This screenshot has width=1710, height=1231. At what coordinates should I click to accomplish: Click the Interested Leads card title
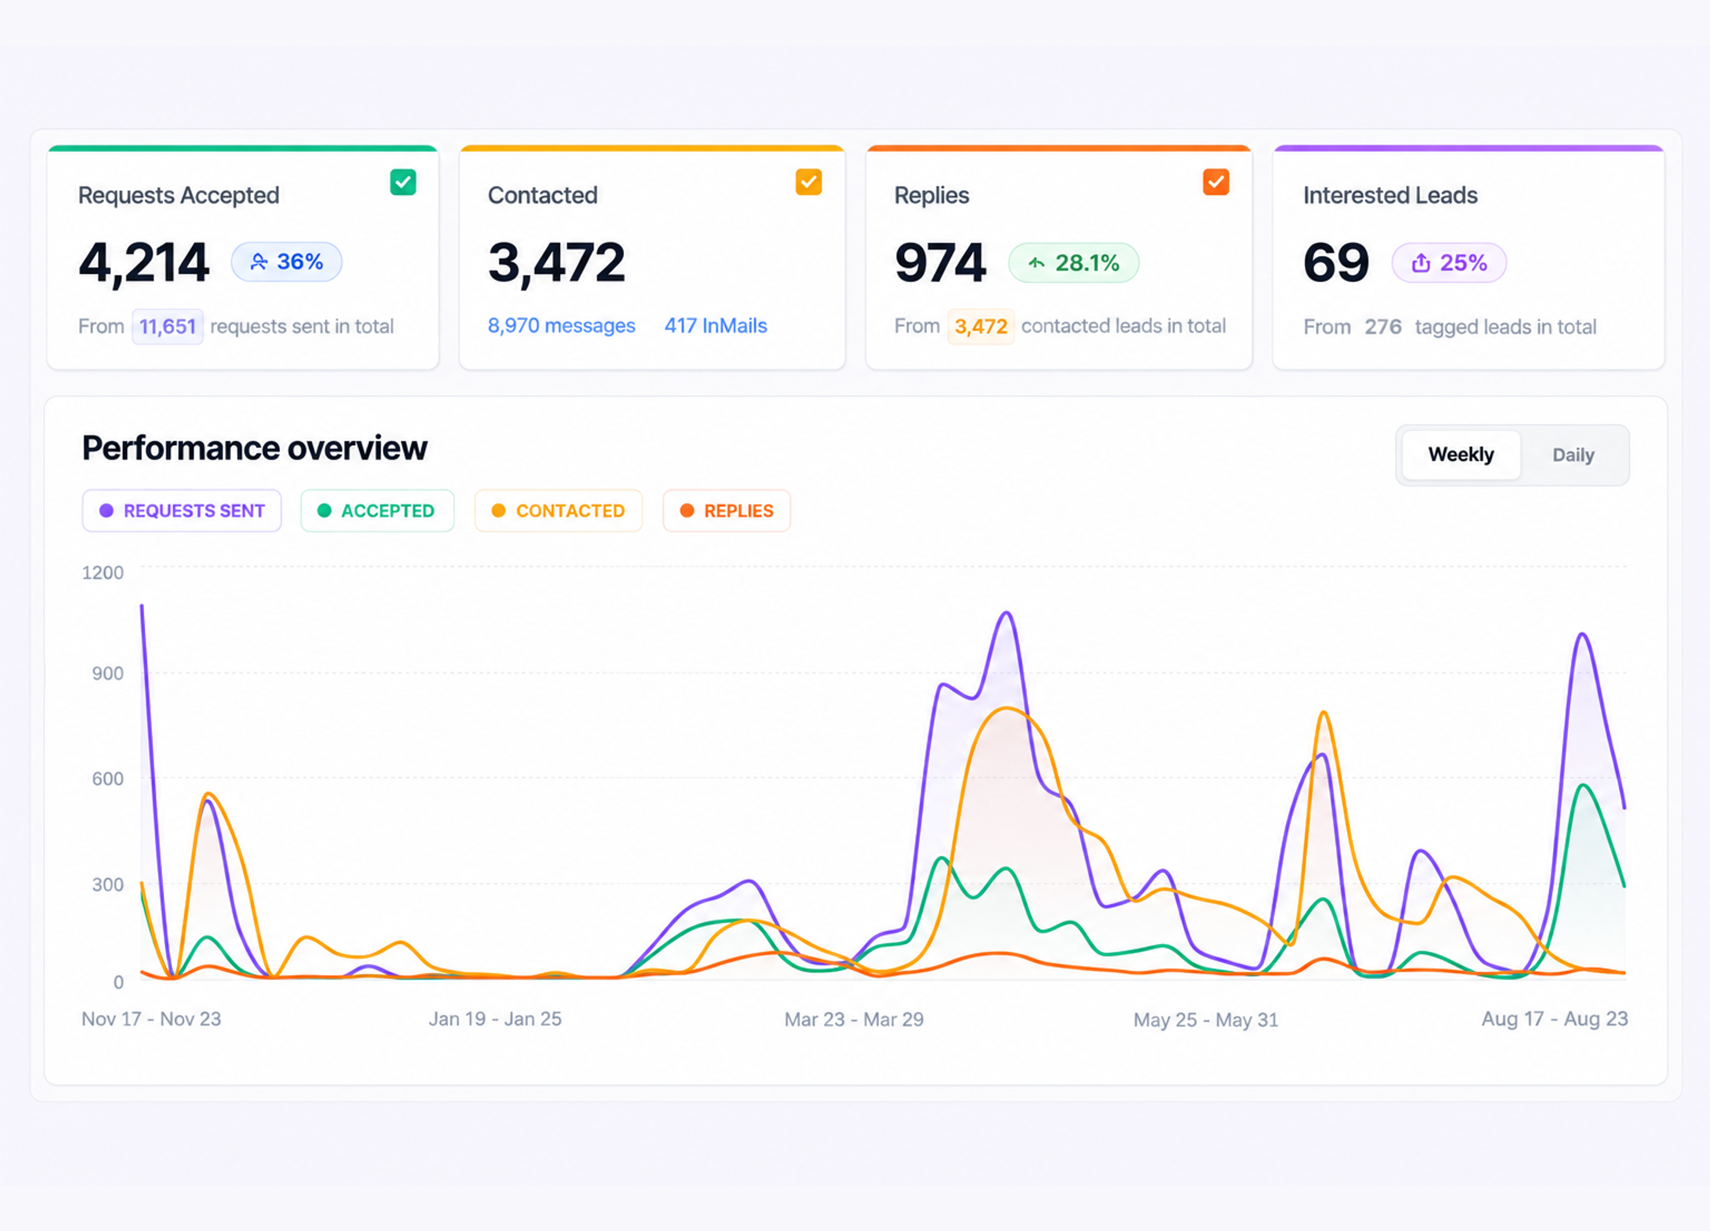(x=1390, y=195)
